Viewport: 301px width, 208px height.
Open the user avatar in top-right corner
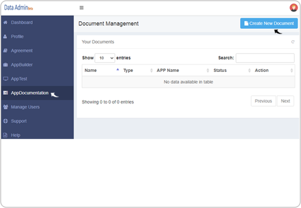coord(294,7)
